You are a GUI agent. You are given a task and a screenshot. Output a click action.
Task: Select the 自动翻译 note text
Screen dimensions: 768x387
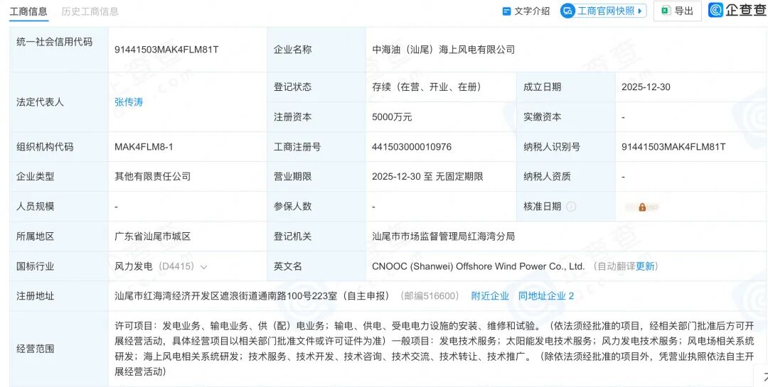pyautogui.click(x=616, y=267)
